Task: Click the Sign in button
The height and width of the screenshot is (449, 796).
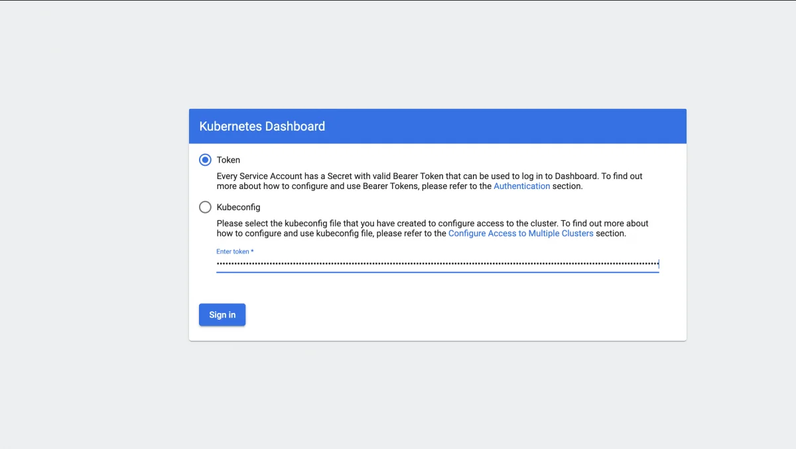Action: point(222,315)
